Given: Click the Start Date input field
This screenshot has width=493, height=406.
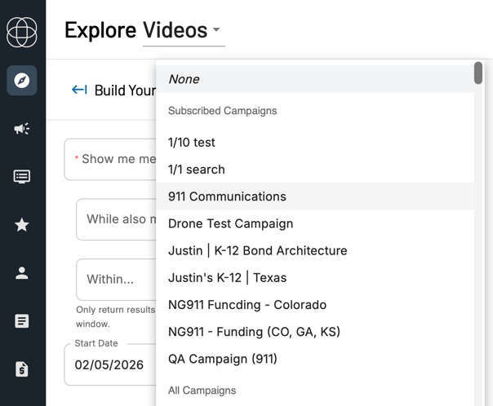Looking at the screenshot, I should click(110, 365).
